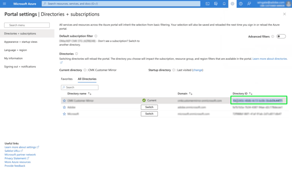Open My information settings
Screen dimensions: 292x174
click(13, 58)
